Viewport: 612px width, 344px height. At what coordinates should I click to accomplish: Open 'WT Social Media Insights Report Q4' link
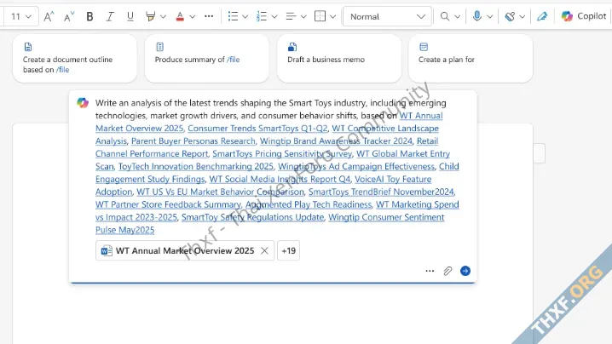click(x=280, y=179)
